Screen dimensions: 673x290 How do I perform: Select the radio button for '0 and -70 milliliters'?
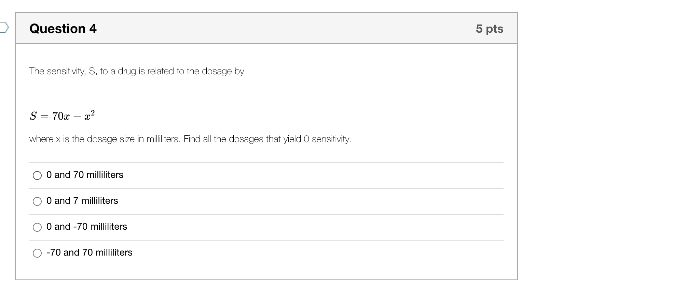click(x=37, y=227)
